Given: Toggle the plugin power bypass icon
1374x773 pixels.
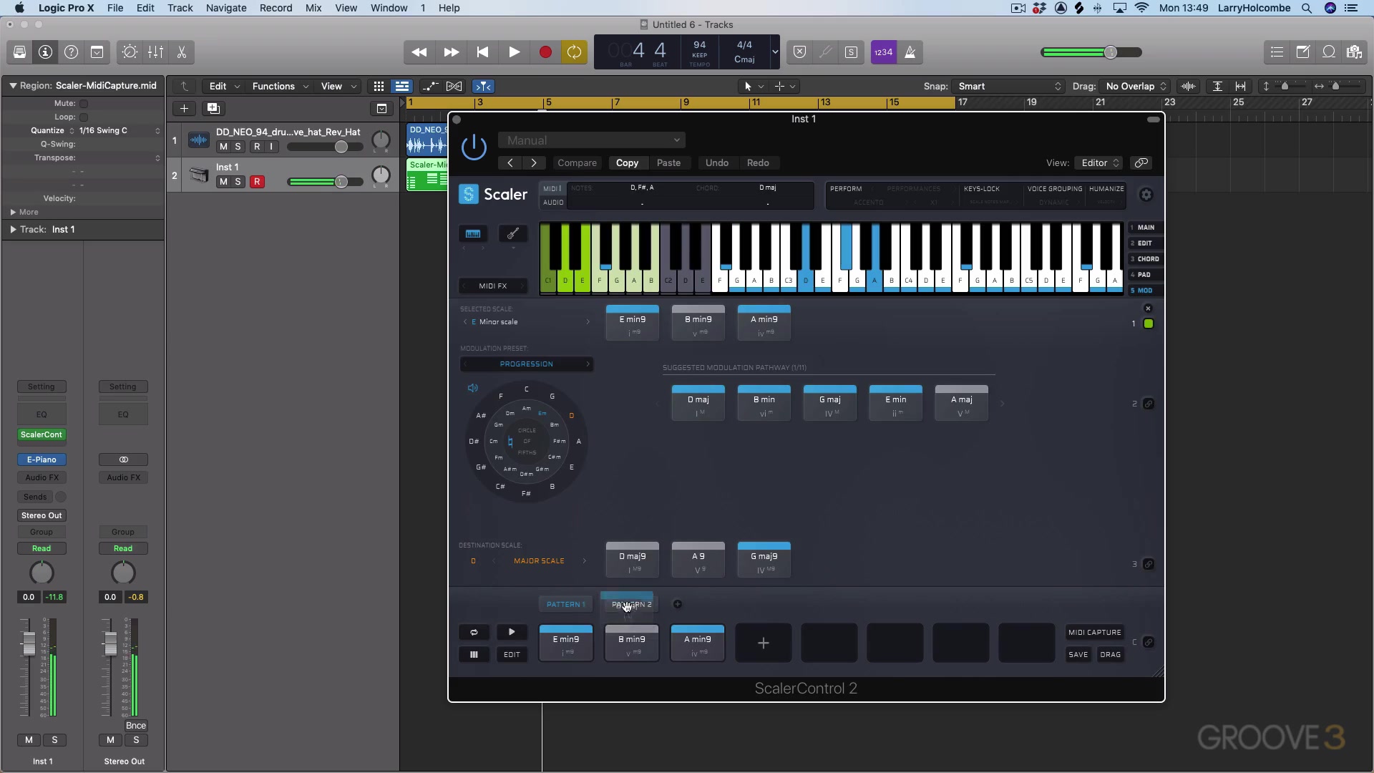Looking at the screenshot, I should coord(474,147).
